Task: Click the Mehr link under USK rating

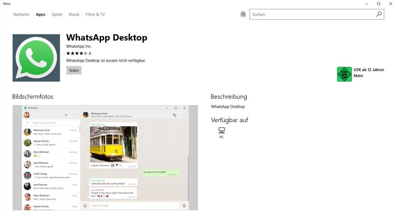Action: pos(358,76)
